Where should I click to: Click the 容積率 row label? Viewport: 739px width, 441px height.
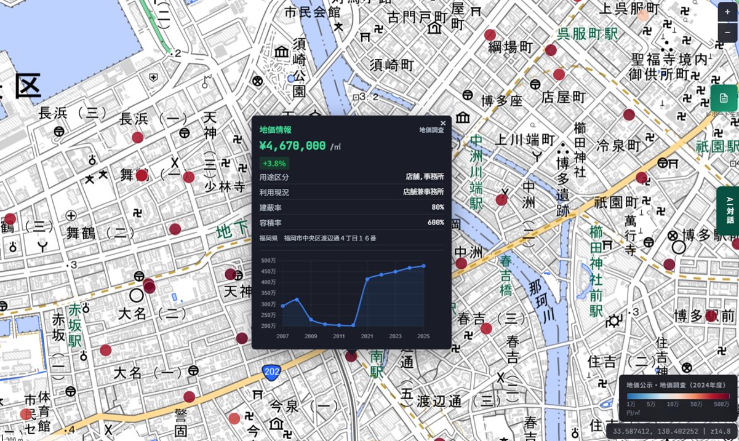coord(270,223)
